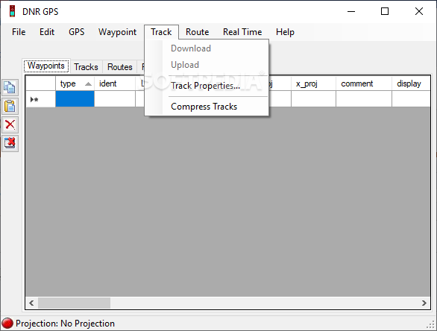Open the File menu
The height and width of the screenshot is (331, 437).
pyautogui.click(x=19, y=32)
